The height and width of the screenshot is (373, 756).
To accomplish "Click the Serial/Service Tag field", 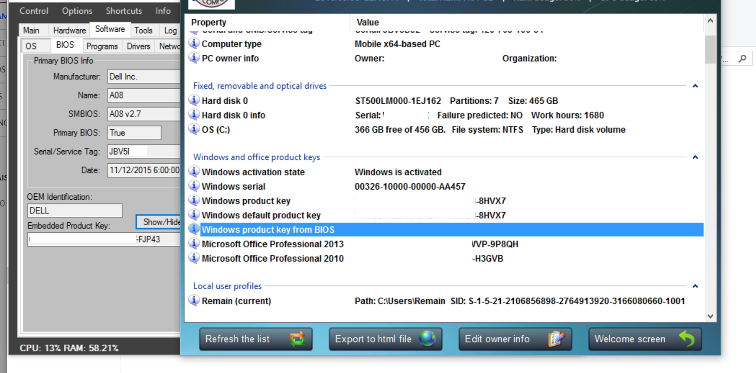I will 144,151.
